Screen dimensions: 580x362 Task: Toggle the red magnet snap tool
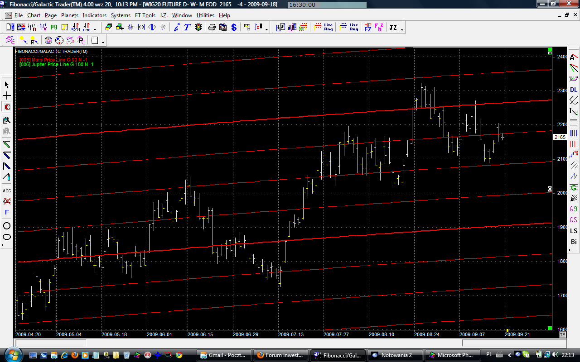pos(7,107)
